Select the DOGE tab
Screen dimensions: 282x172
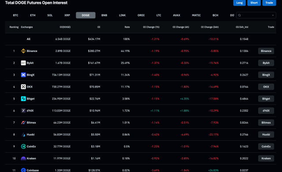[x=85, y=15]
